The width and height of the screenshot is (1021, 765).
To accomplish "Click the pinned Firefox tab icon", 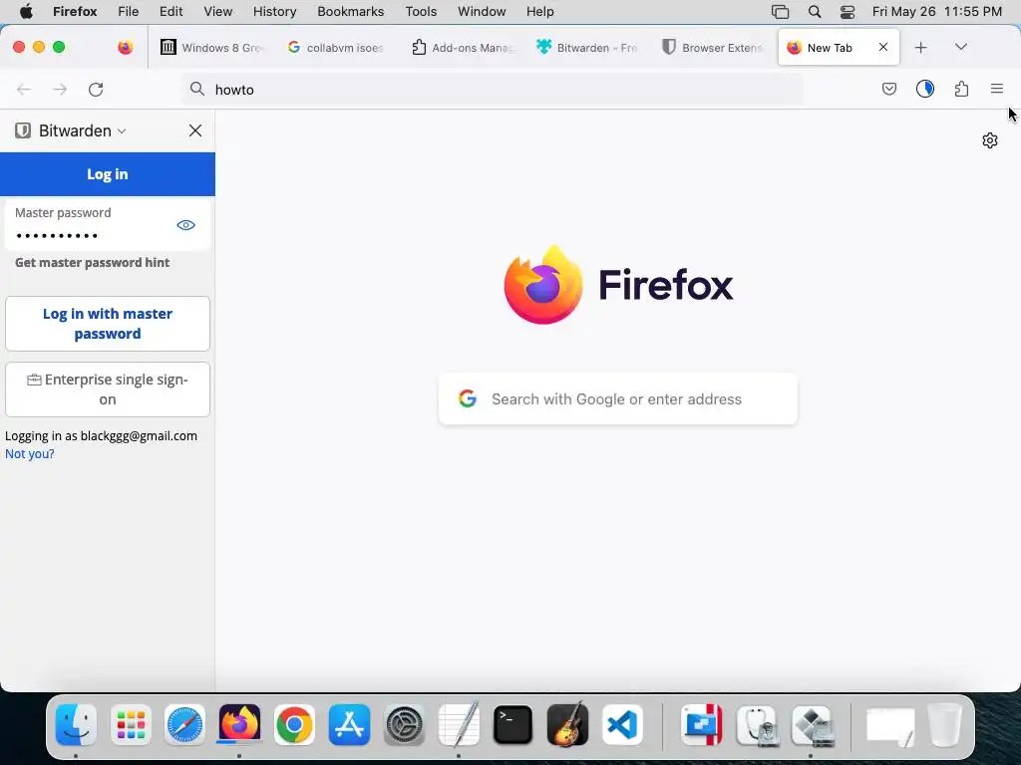I will (126, 48).
